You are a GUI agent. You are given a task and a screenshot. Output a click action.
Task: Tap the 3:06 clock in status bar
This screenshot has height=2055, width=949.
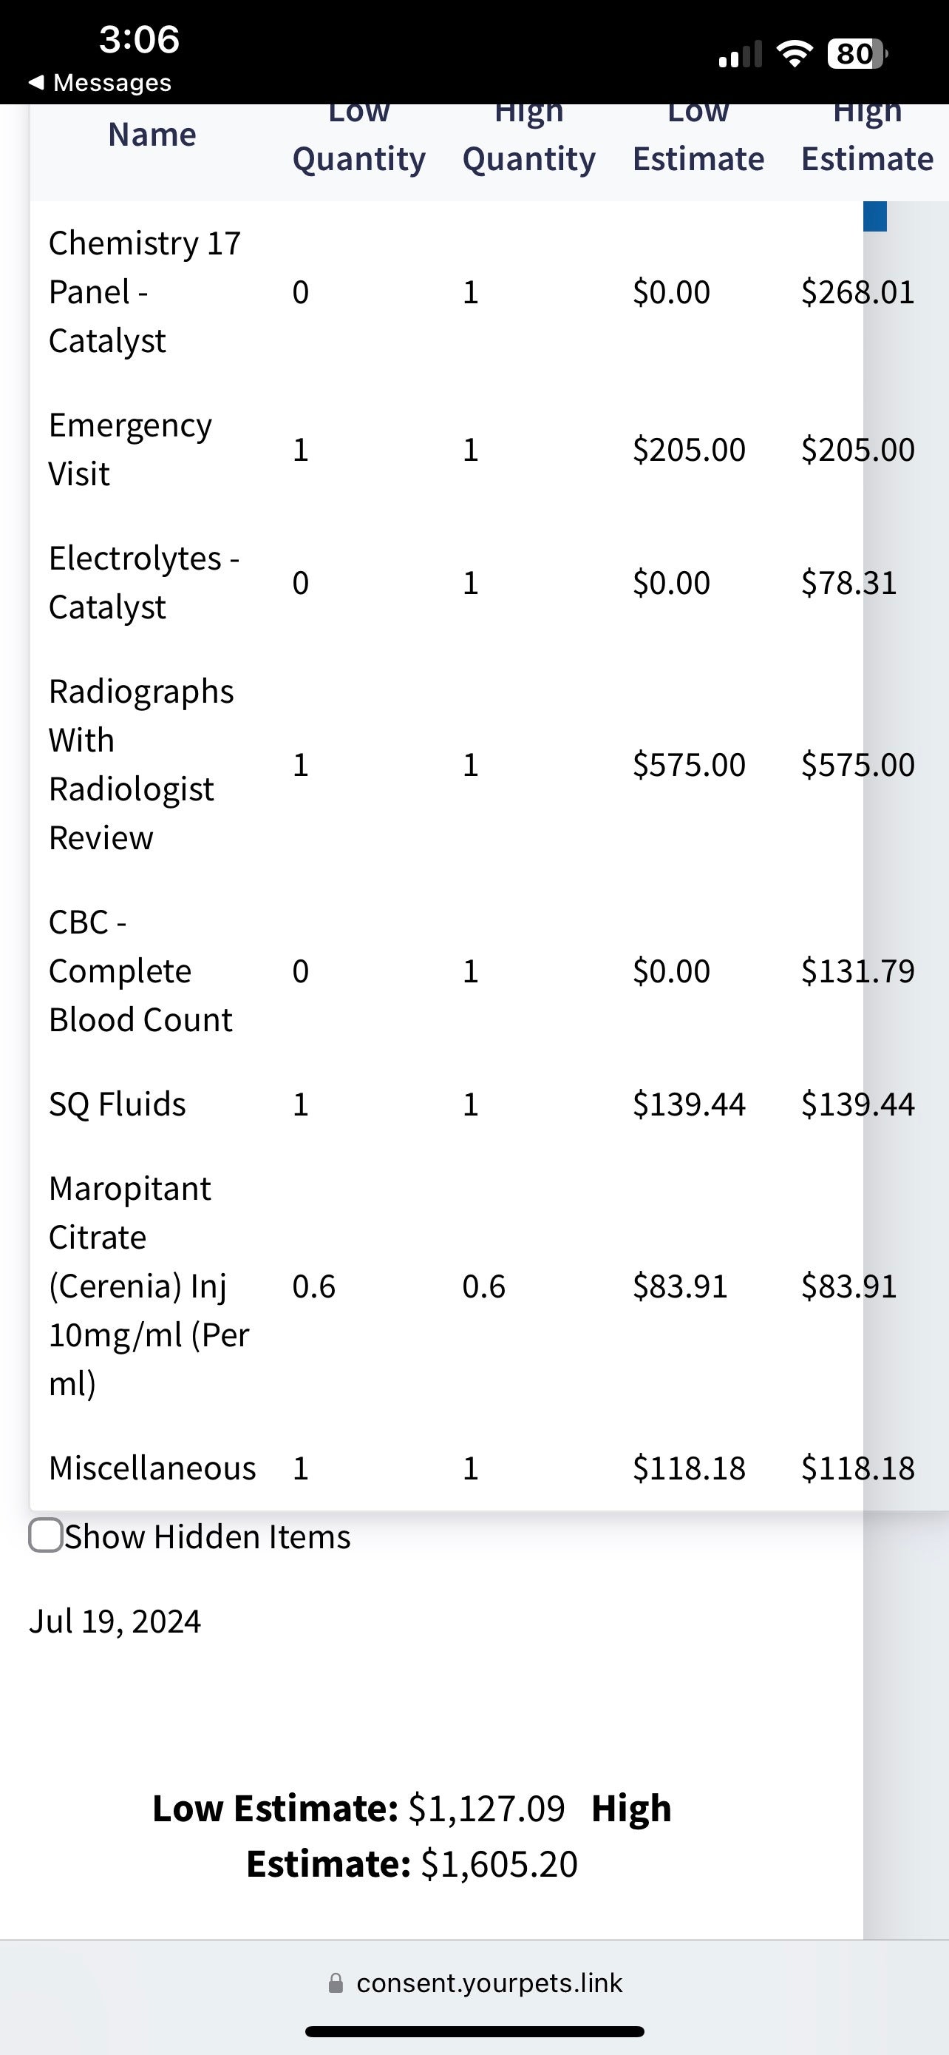point(140,39)
